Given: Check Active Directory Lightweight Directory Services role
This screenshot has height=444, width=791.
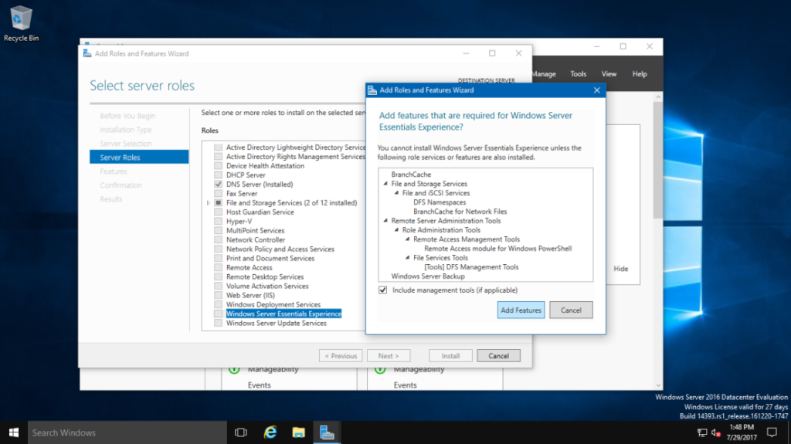Looking at the screenshot, I should coord(218,147).
